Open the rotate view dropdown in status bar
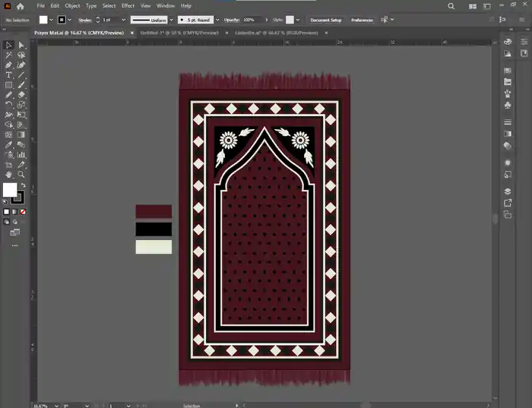 click(x=87, y=406)
